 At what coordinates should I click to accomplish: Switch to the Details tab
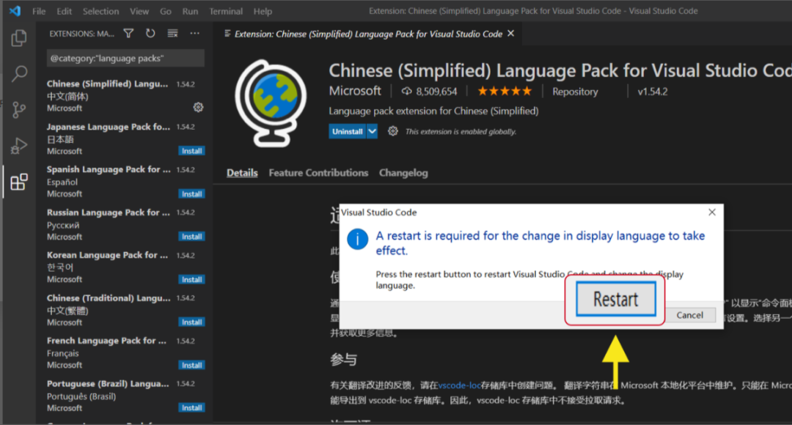242,173
